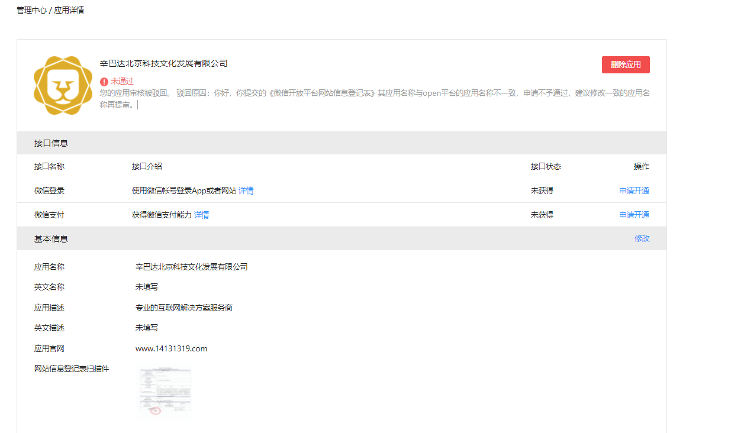
Task: Click 申请开通 for 微信支付
Action: [x=635, y=215]
